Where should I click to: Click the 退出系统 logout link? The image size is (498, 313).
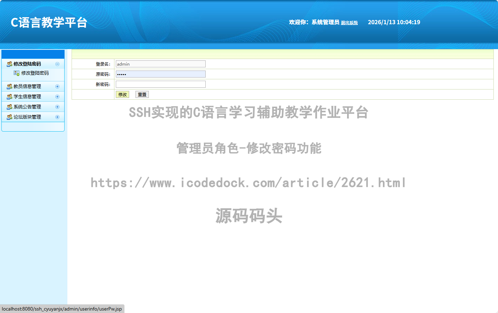(349, 23)
